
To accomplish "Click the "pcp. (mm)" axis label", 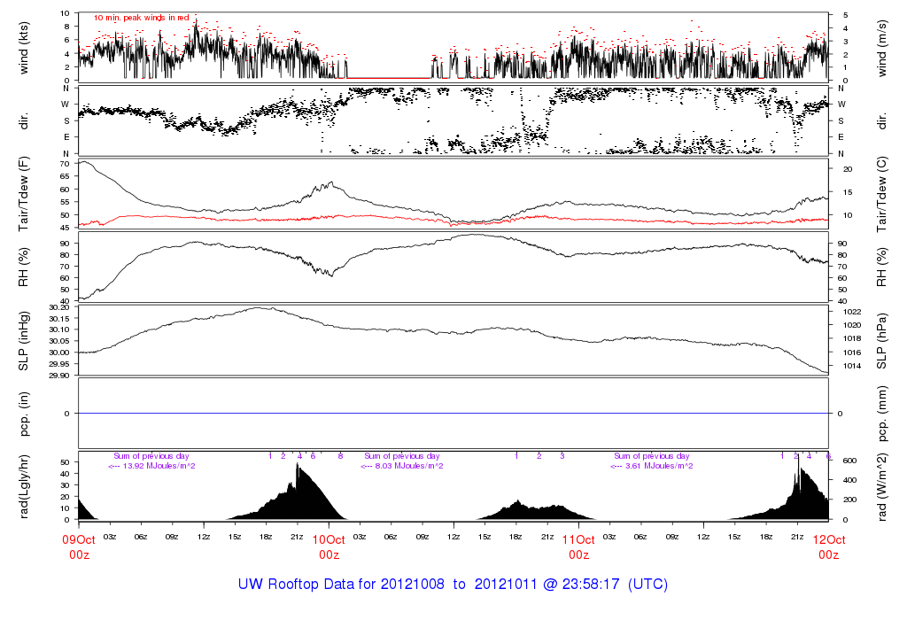I will pos(882,414).
